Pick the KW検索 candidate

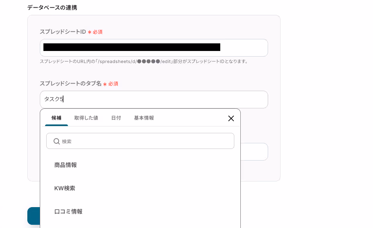click(x=65, y=188)
